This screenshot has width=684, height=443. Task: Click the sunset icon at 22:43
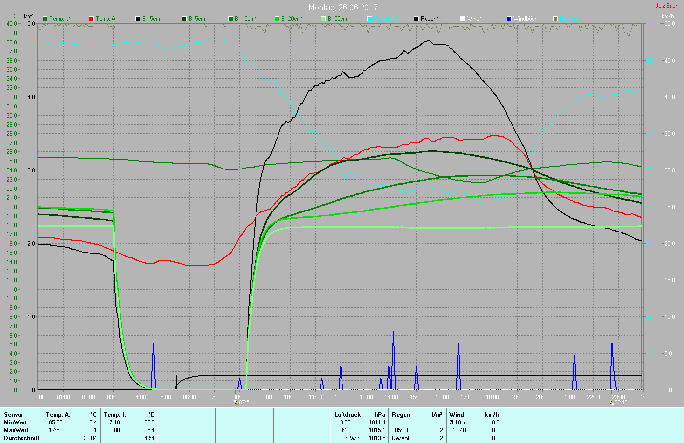612,402
